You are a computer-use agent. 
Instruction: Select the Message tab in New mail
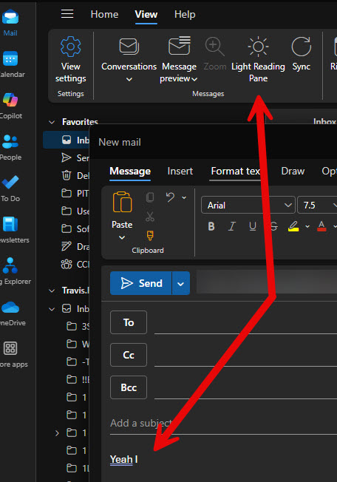130,172
